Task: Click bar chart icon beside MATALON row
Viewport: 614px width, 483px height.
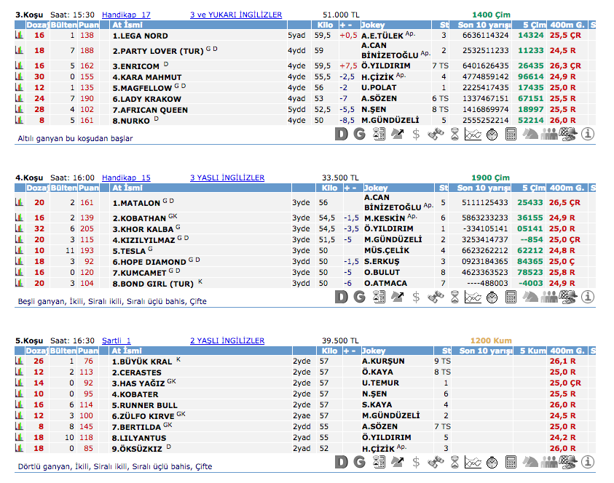Action: pos(19,202)
